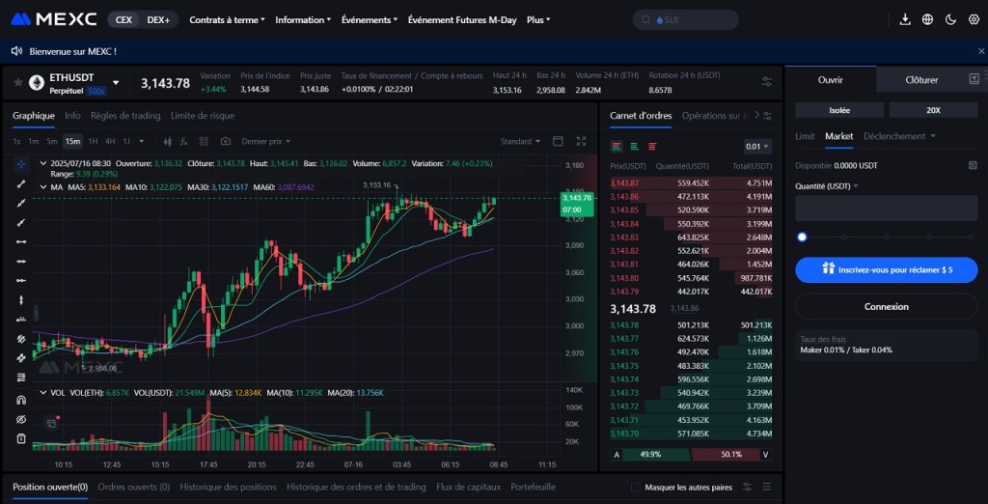
Task: Open the language globe icon
Action: pos(928,19)
